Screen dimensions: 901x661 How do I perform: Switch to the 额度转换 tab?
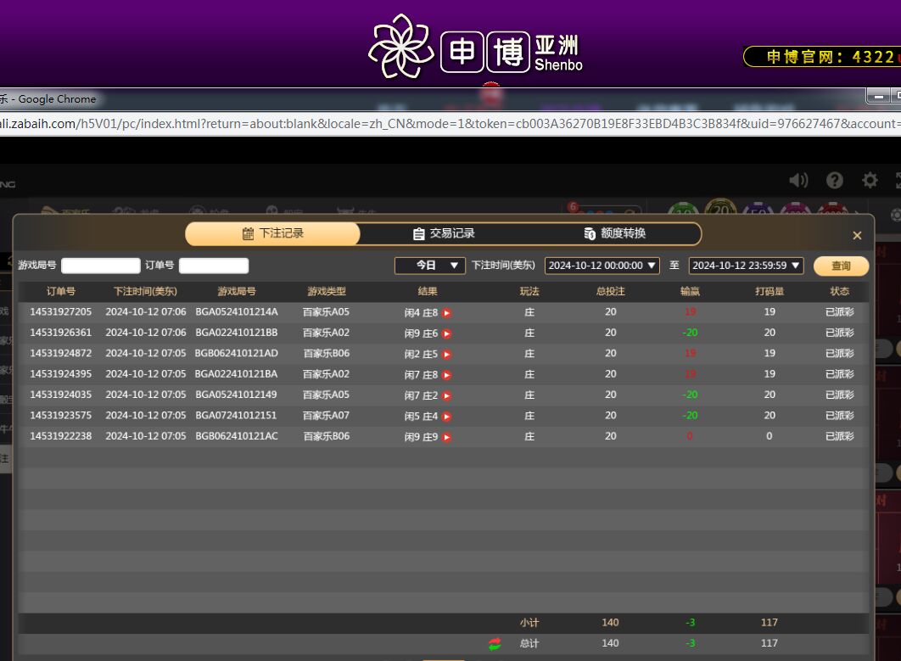(615, 233)
